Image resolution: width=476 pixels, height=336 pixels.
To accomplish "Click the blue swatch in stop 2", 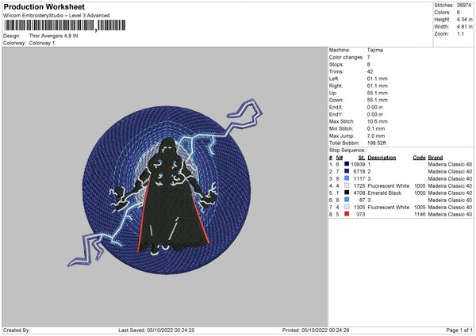I will [x=347, y=171].
